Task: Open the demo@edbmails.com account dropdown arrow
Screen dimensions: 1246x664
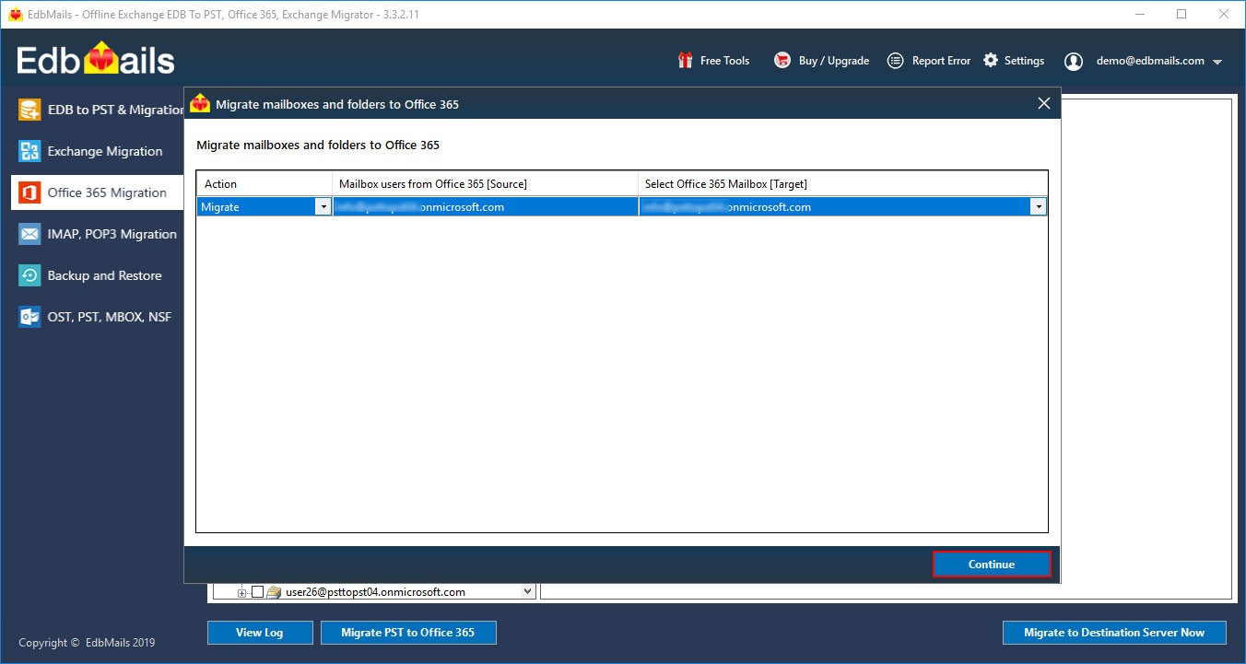Action: pyautogui.click(x=1217, y=62)
